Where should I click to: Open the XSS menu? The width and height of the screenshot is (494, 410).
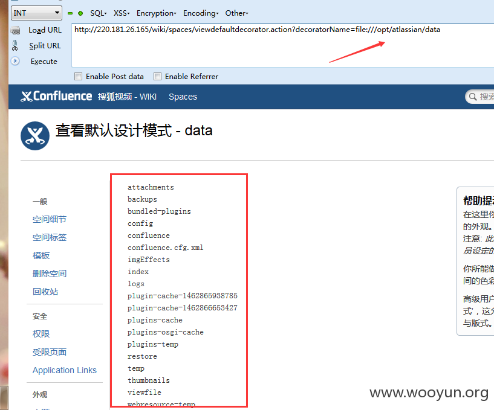[x=122, y=13]
